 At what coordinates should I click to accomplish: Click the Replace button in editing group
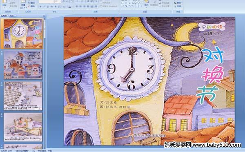(178, 3)
